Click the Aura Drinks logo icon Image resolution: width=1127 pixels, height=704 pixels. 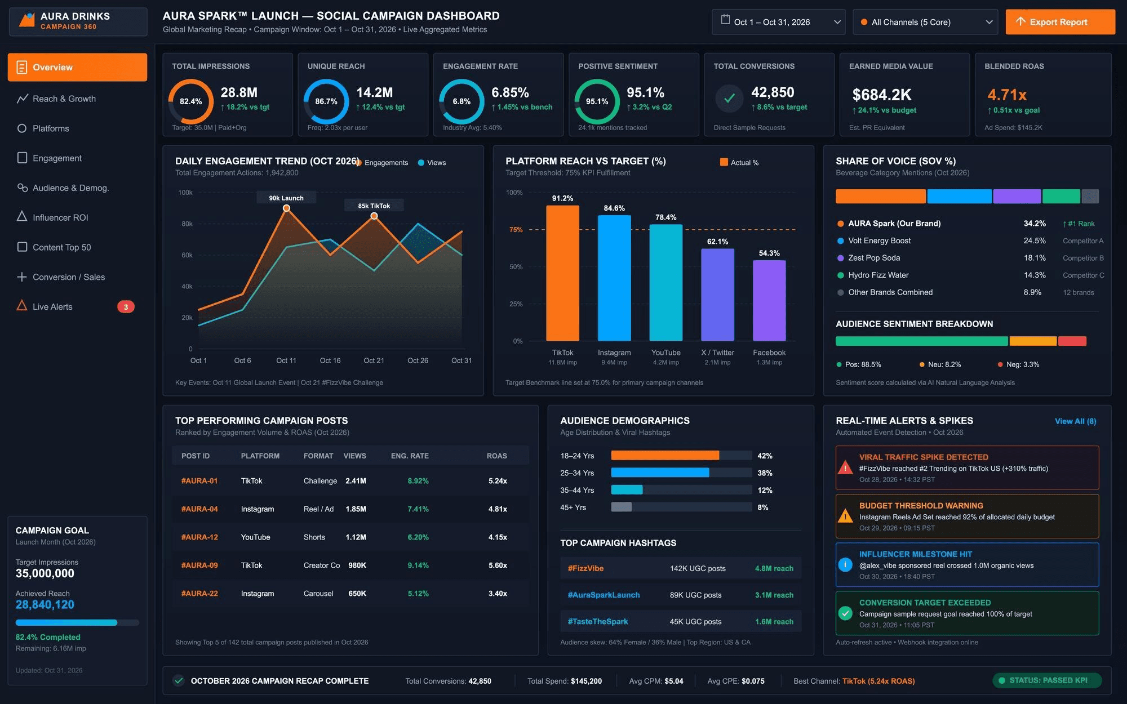coord(26,21)
